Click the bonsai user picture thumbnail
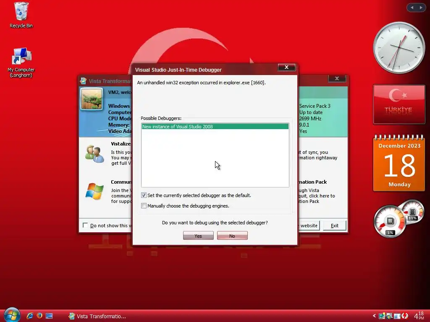 tap(92, 99)
